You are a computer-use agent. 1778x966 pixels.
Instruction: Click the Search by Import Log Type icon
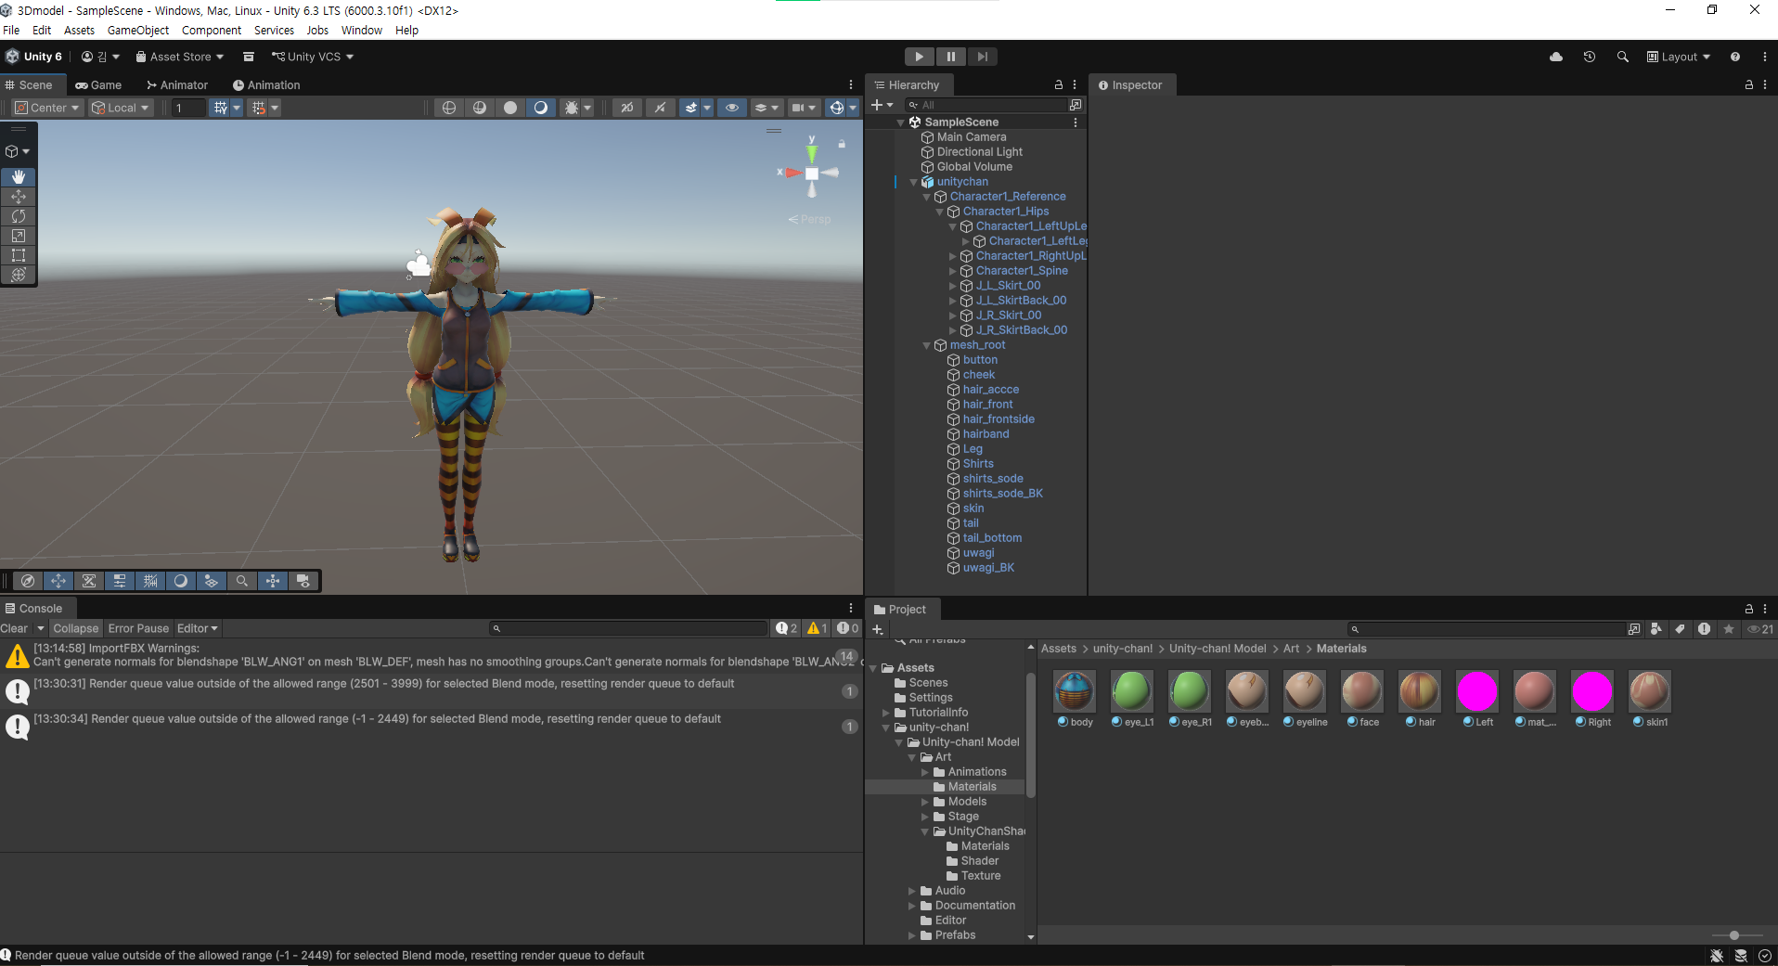[x=1705, y=629]
